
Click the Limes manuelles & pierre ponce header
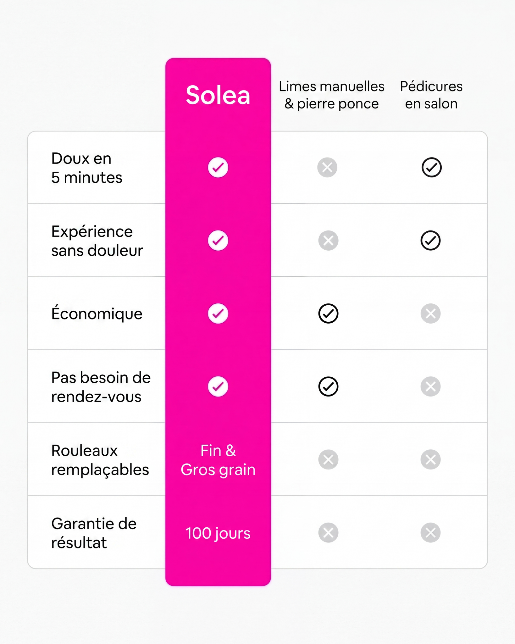pos(331,95)
